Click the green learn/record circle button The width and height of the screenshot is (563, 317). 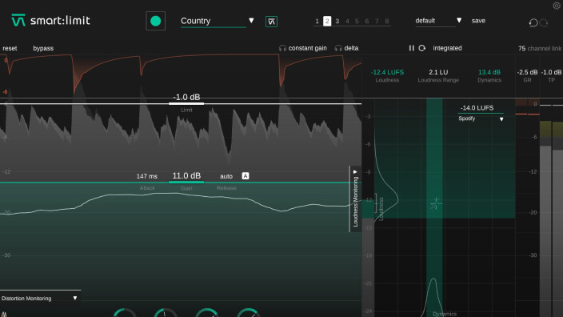coord(155,21)
